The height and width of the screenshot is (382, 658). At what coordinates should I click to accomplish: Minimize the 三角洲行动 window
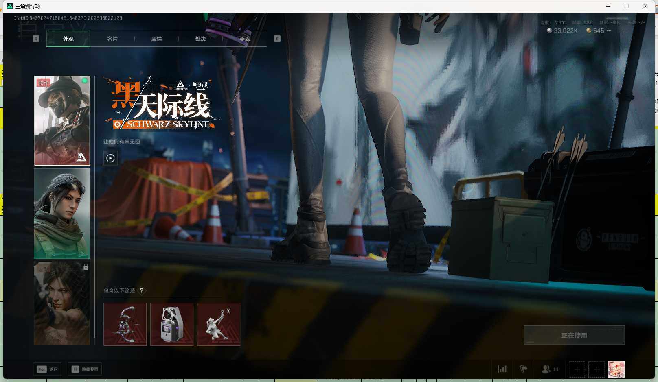tap(608, 6)
